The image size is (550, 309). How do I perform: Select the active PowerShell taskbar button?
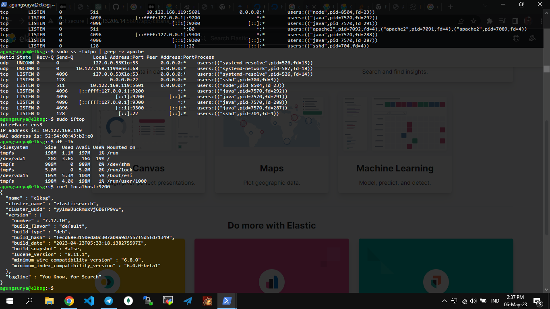coord(227,301)
